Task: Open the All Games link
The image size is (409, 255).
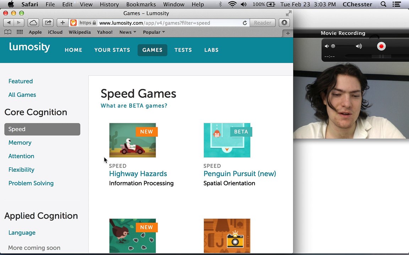Action: tap(22, 95)
